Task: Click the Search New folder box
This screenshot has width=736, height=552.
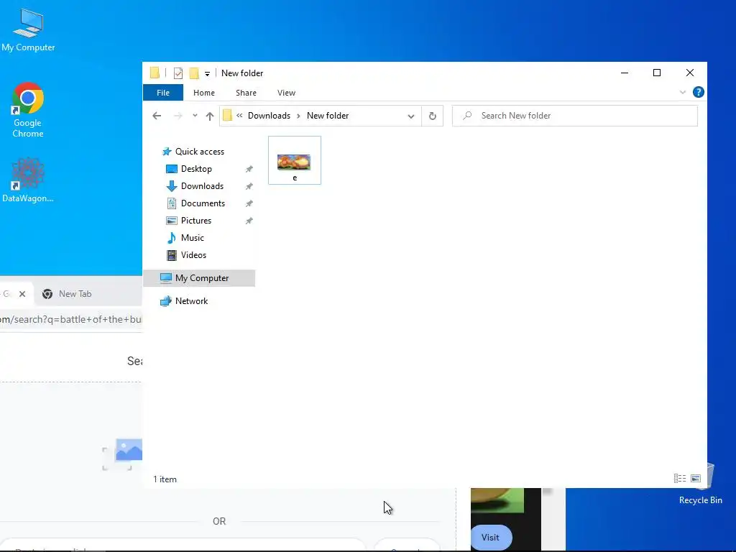Action: (x=575, y=116)
